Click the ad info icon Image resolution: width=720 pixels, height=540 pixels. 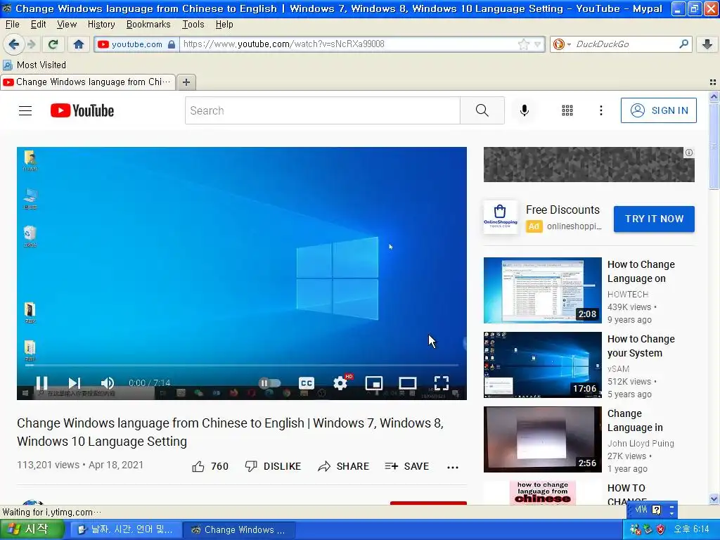click(x=689, y=153)
